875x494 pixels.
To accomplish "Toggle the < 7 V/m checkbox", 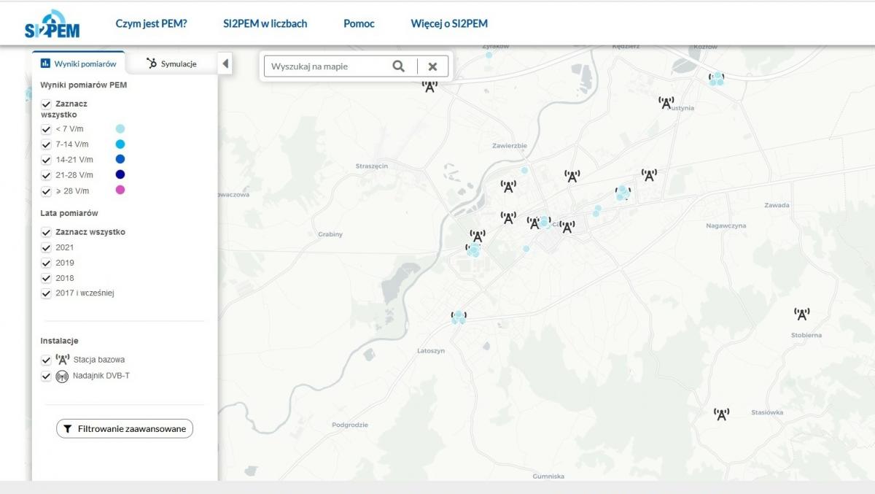I will pos(46,129).
